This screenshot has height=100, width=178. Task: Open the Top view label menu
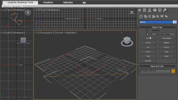[x=8, y=10]
